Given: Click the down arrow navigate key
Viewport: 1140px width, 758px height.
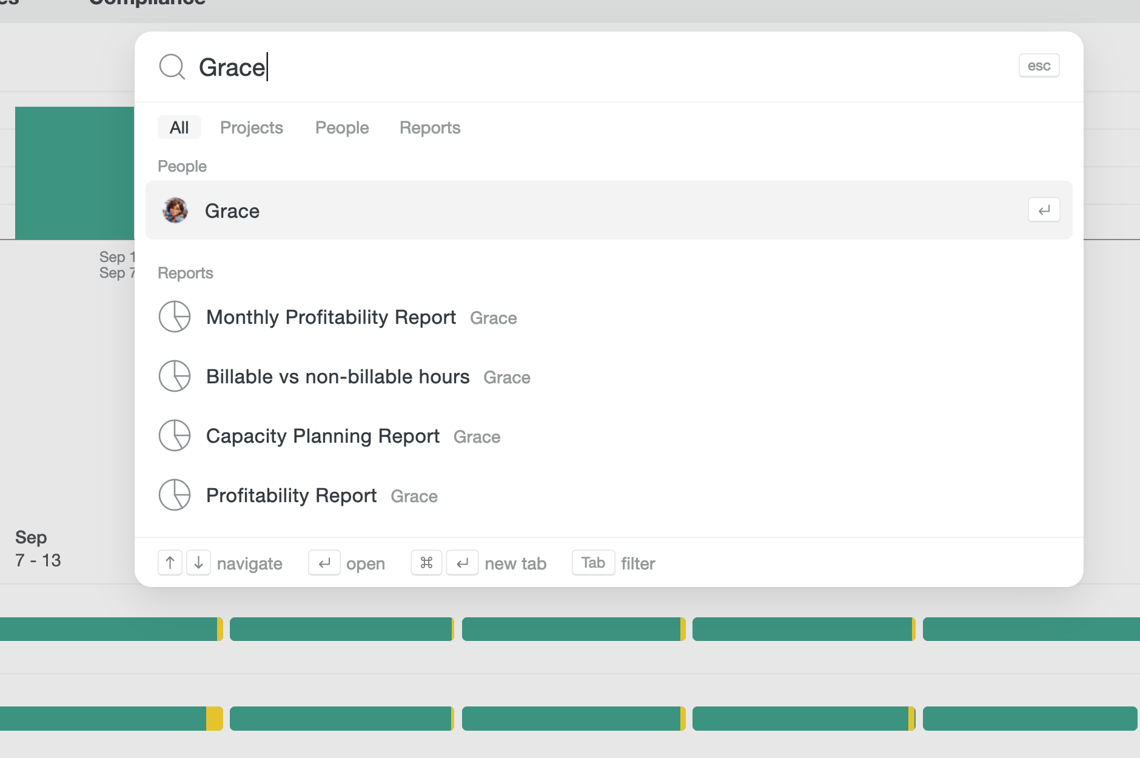Looking at the screenshot, I should point(198,563).
